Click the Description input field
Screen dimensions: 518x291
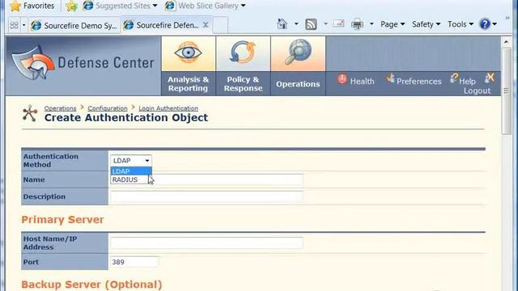(207, 196)
